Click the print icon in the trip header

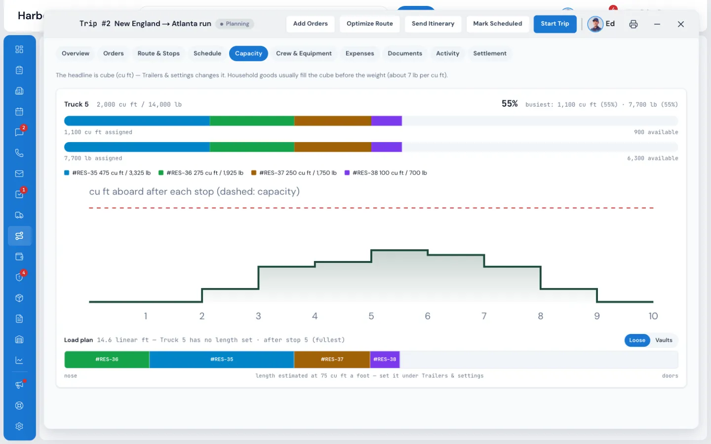(633, 24)
